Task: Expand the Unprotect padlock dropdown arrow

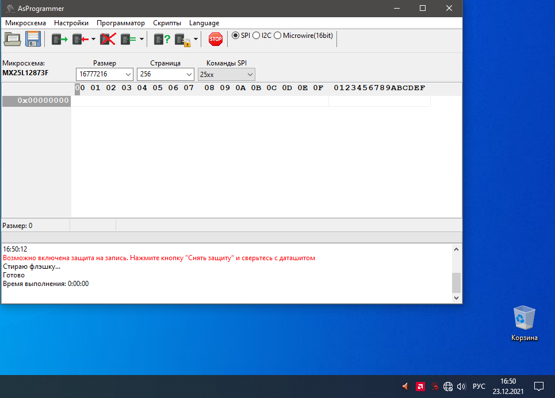Action: (196, 39)
